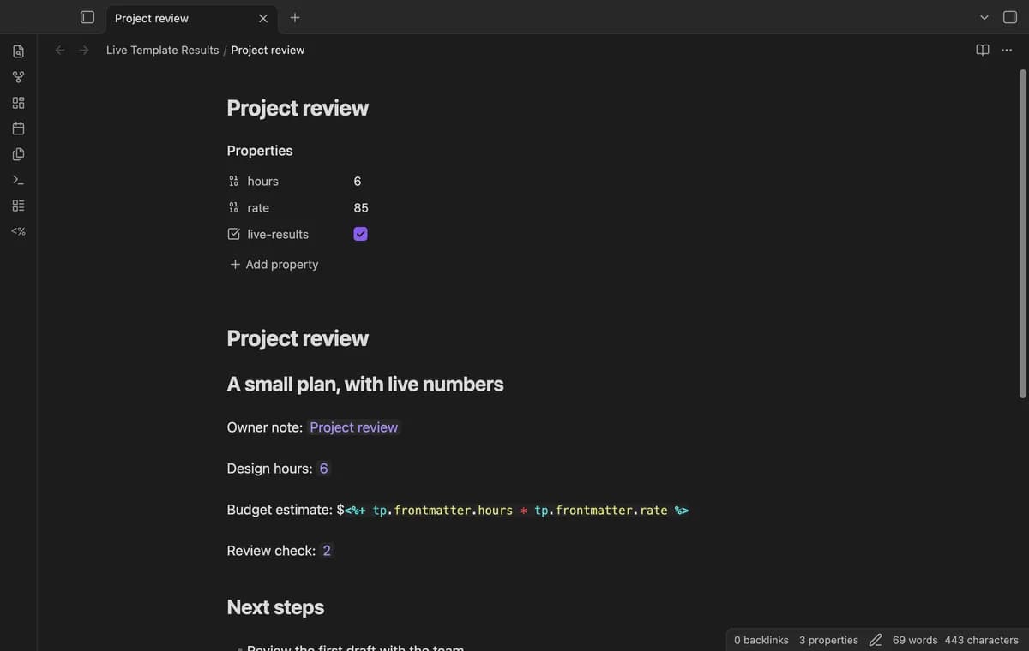Click the second Project review heading
1029x651 pixels.
point(298,338)
